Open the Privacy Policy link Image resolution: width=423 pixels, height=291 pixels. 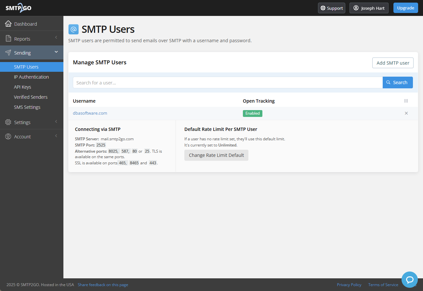[349, 285]
